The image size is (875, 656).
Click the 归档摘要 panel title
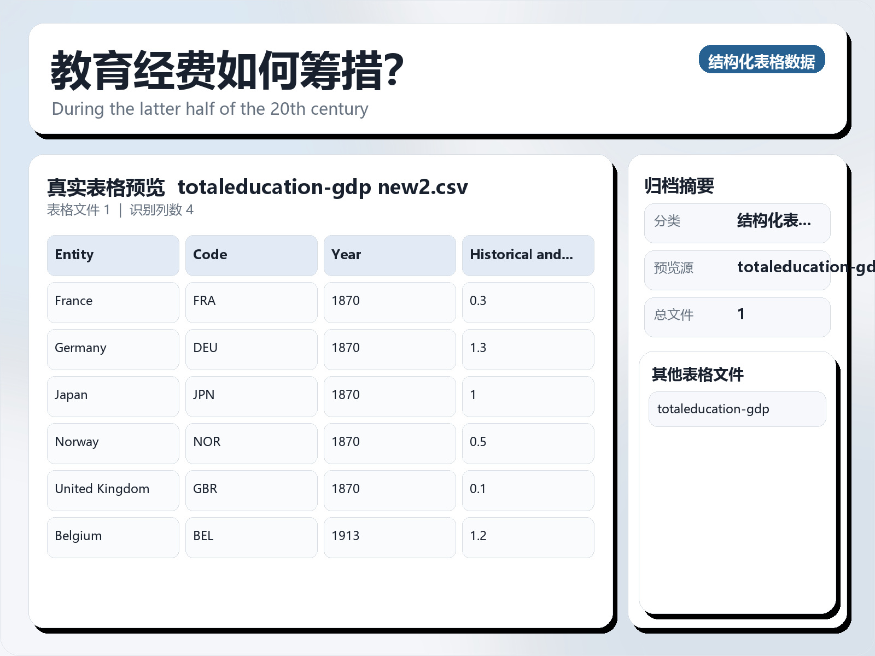(680, 185)
